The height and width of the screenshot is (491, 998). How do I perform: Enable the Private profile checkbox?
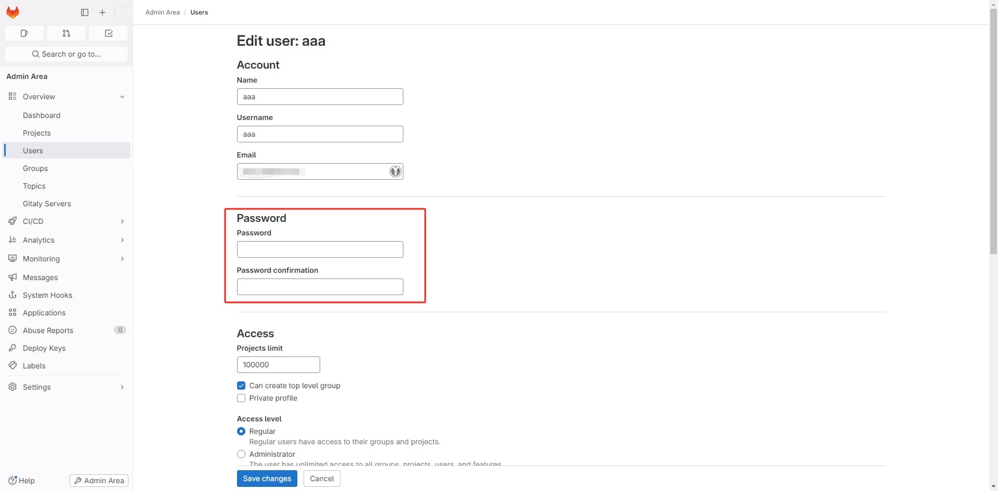[241, 398]
